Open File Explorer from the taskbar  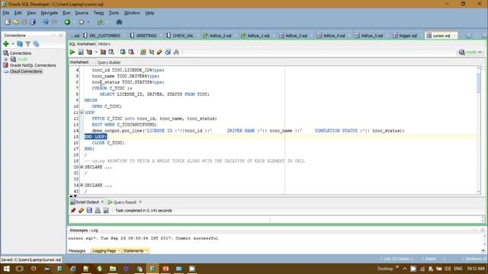pyautogui.click(x=113, y=269)
